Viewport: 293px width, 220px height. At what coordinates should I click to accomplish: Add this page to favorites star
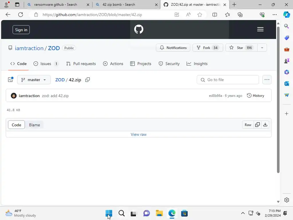(199, 15)
